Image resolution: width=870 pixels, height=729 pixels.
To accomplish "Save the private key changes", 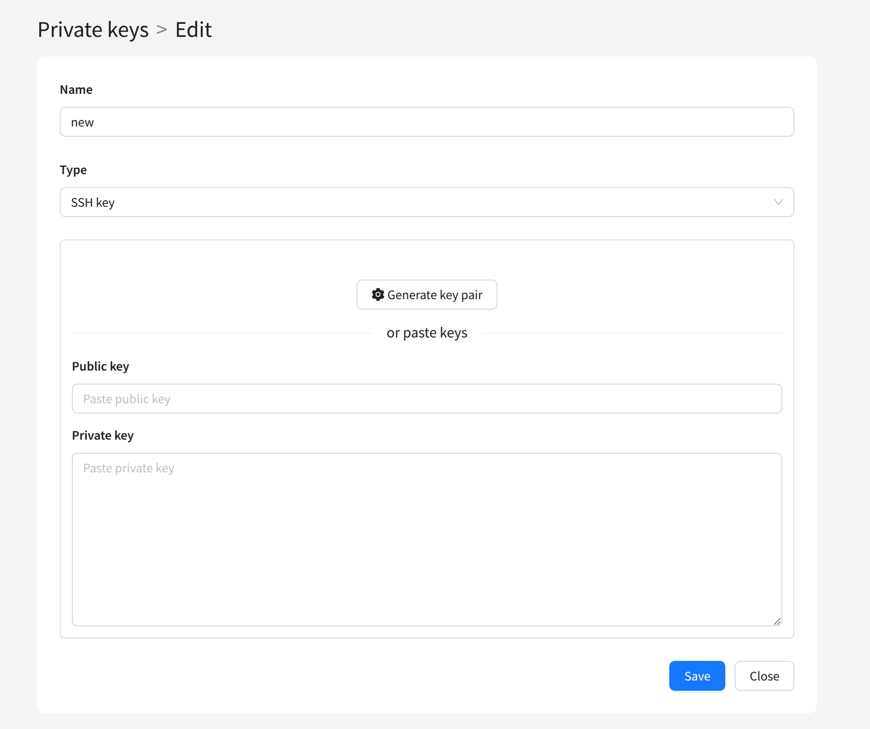I will tap(697, 676).
